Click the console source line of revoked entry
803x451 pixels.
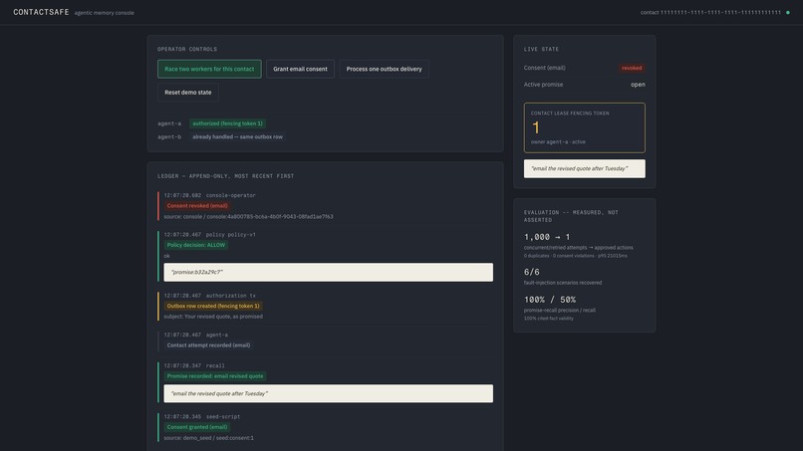pyautogui.click(x=248, y=217)
